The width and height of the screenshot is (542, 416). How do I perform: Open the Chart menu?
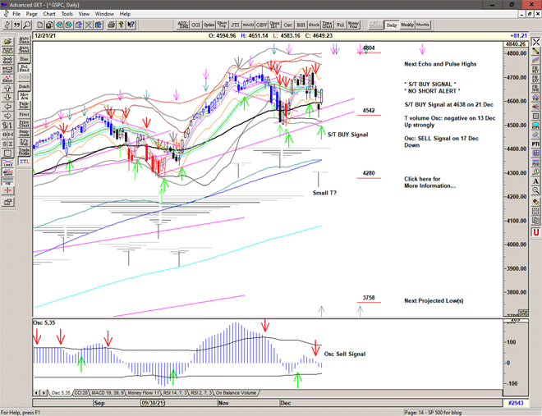(x=49, y=14)
